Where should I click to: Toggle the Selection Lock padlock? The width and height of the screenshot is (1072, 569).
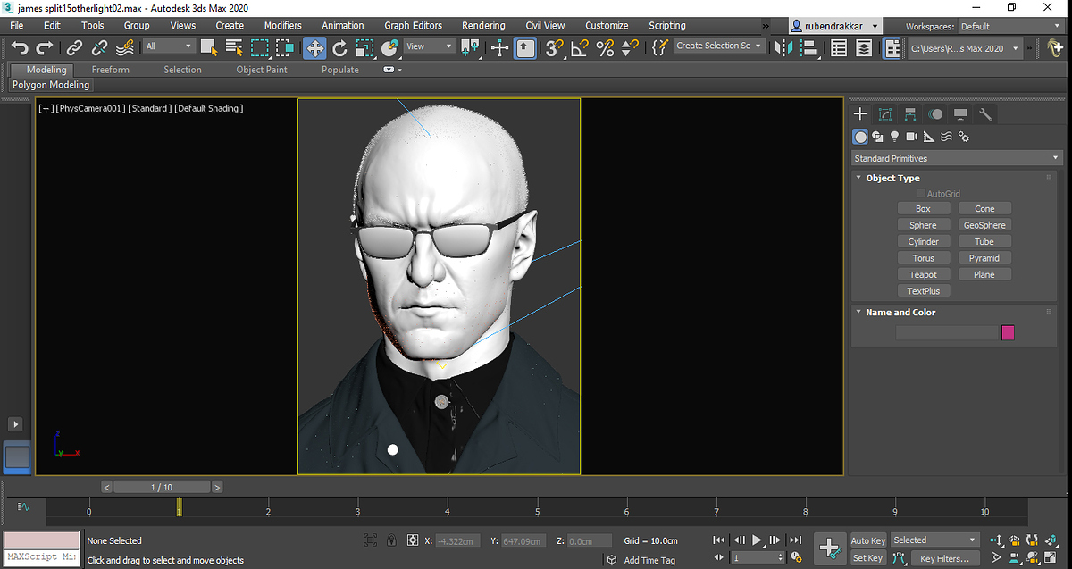coord(392,540)
